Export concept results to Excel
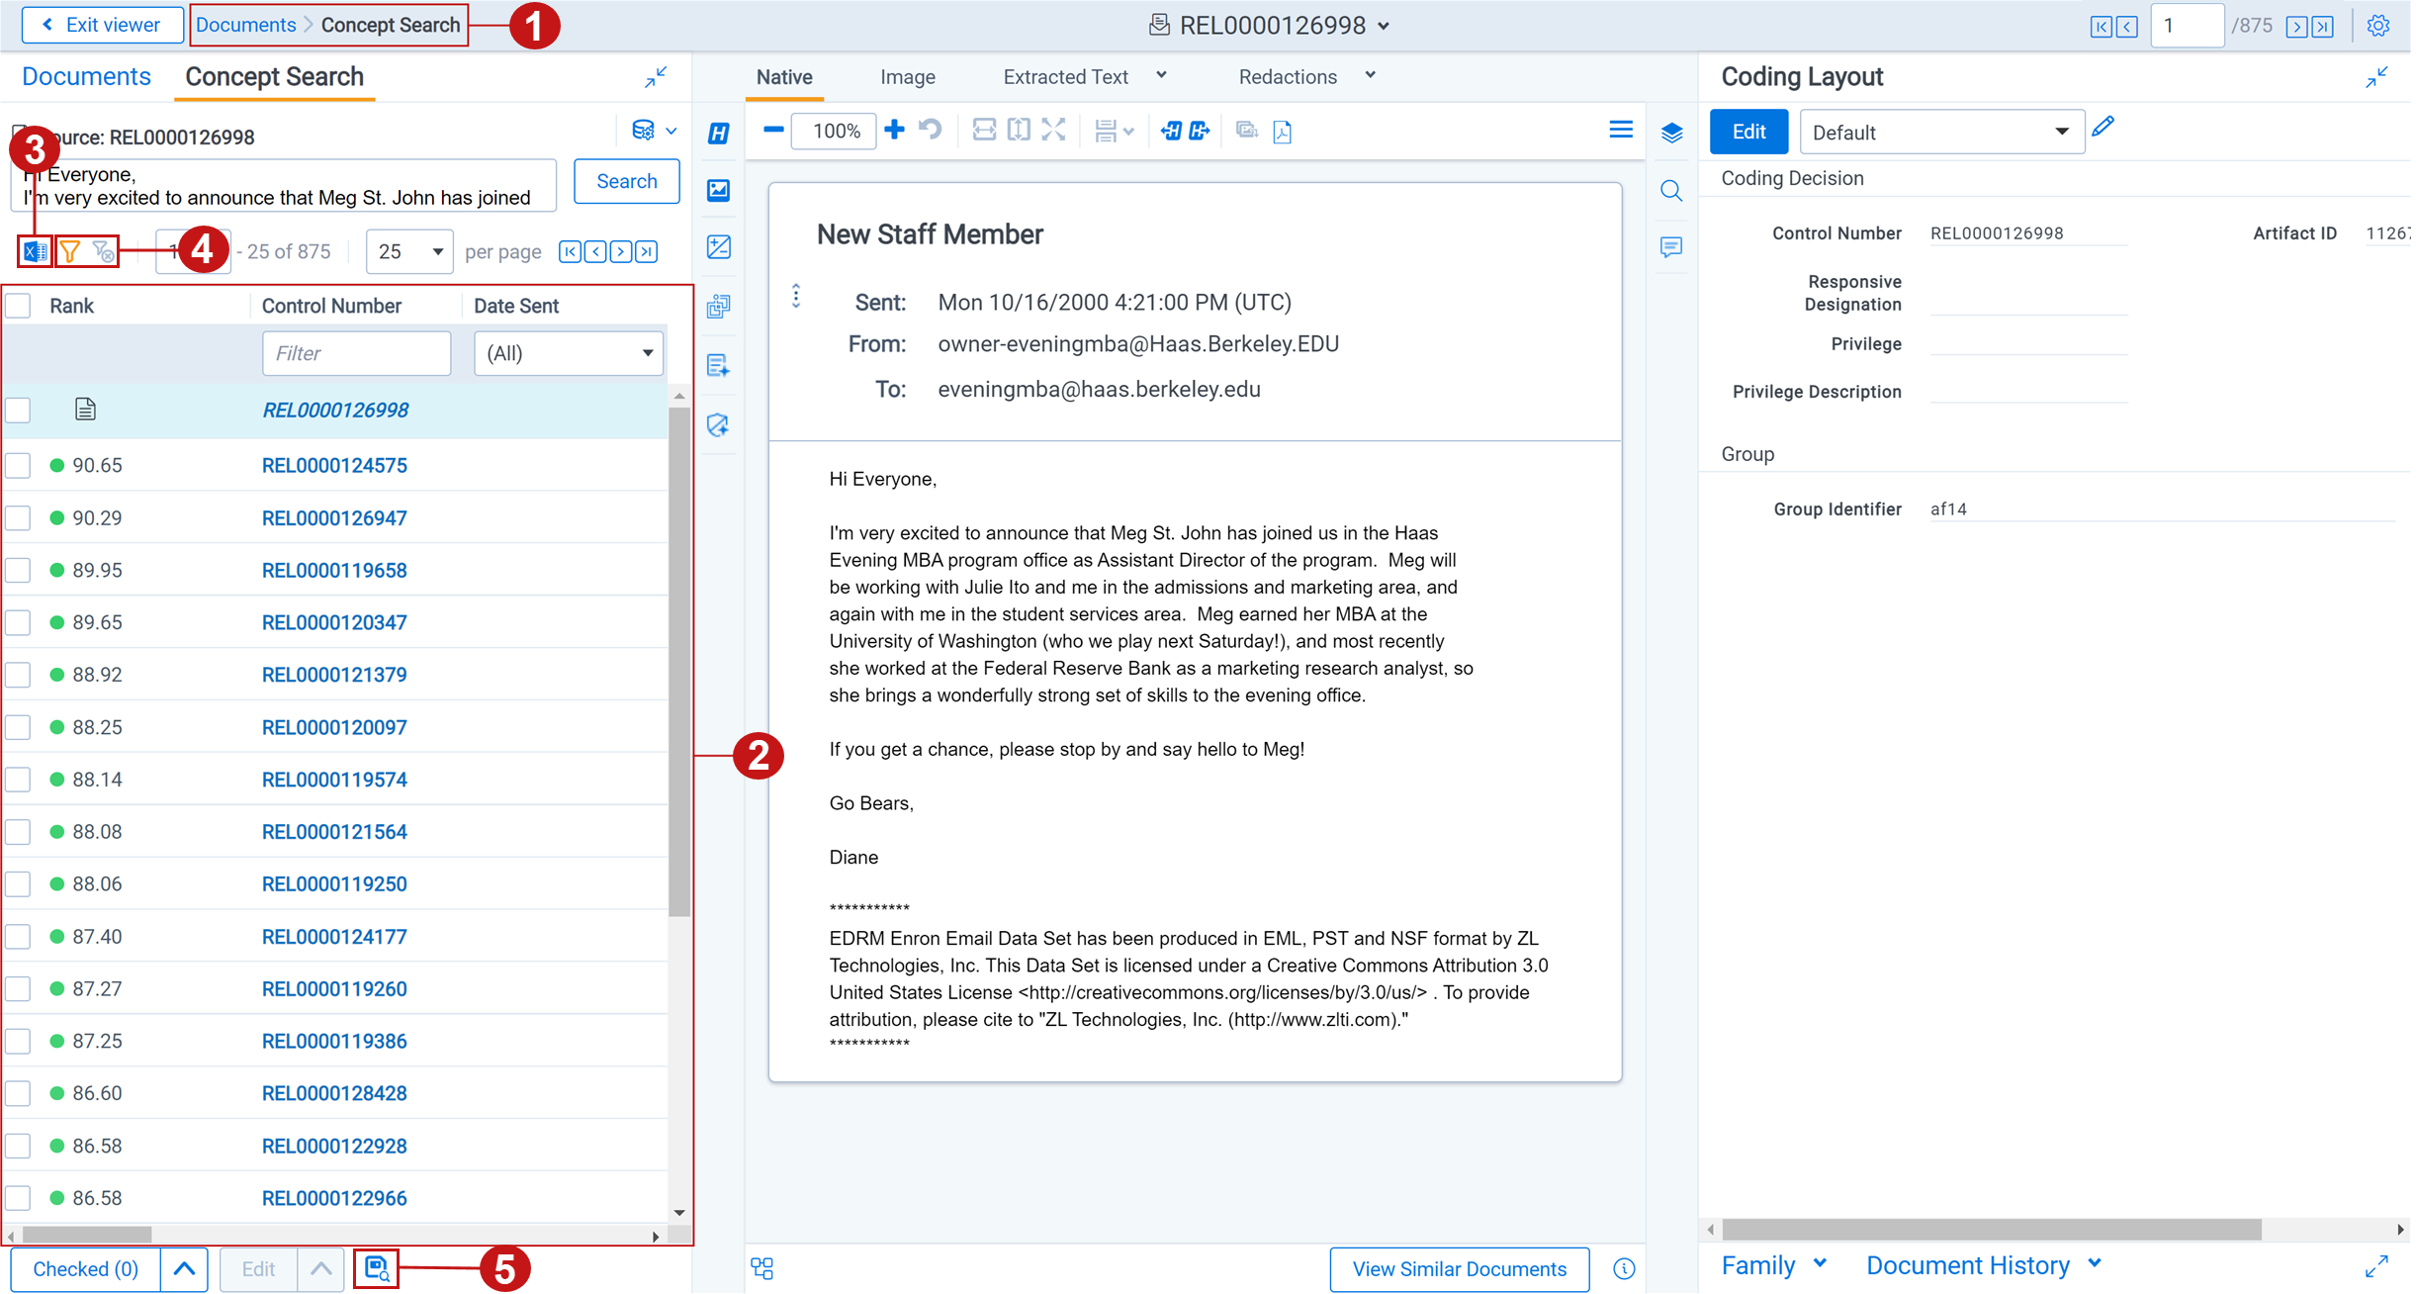The image size is (2417, 1294). (35, 252)
